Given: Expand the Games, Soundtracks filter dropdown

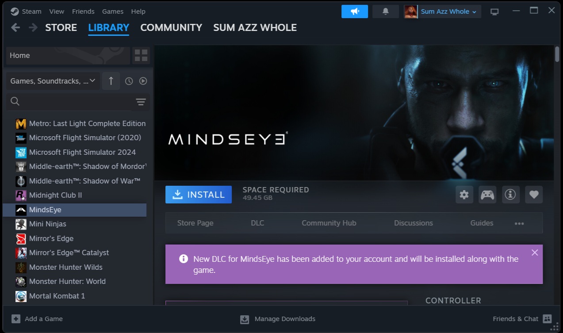Looking at the screenshot, I should tap(53, 81).
